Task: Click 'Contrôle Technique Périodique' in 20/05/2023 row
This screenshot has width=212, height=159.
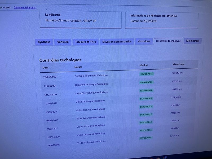Action: click(91, 76)
